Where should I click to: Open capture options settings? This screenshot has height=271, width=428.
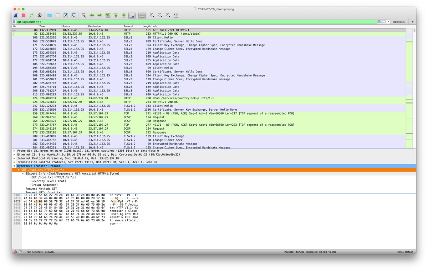(x=39, y=15)
